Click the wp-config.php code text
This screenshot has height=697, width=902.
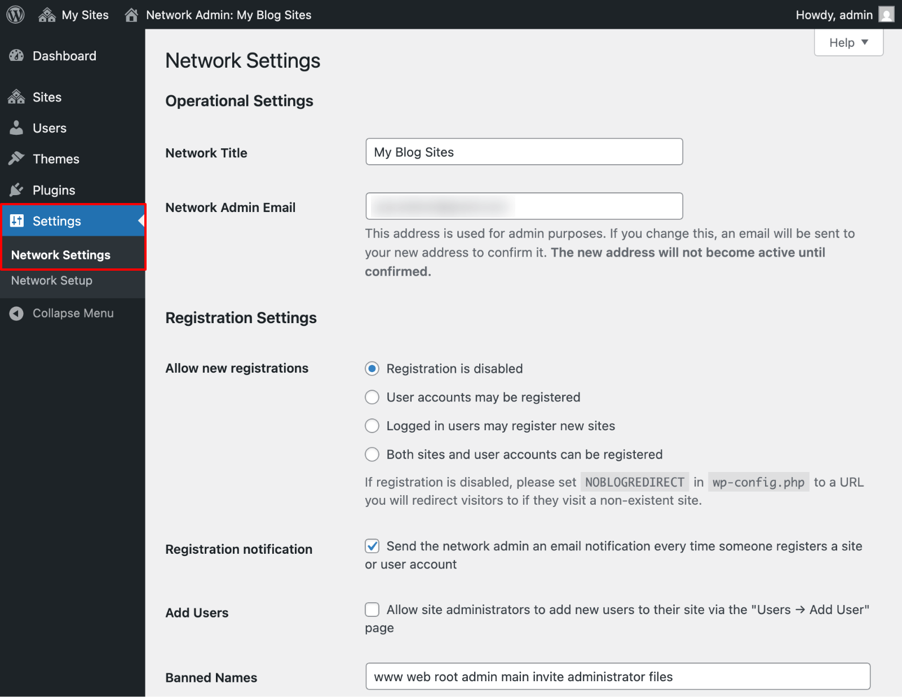coord(759,482)
